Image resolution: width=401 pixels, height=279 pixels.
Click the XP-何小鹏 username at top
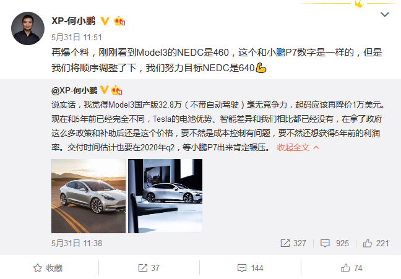click(x=74, y=20)
